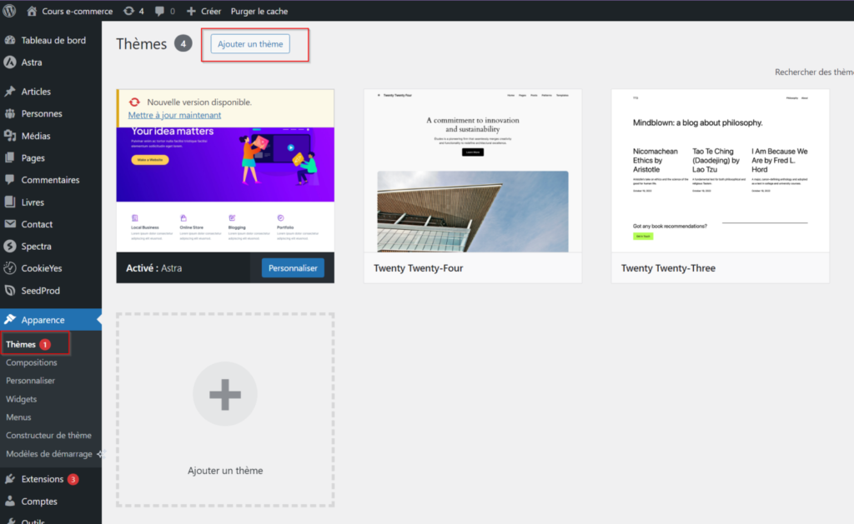Screen dimensions: 854x524
Task: Click the Apparence paintbrush icon
Action: coord(10,319)
